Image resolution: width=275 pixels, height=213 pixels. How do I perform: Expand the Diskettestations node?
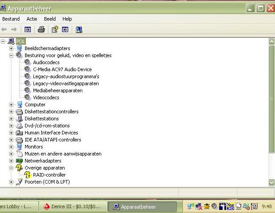11,119
